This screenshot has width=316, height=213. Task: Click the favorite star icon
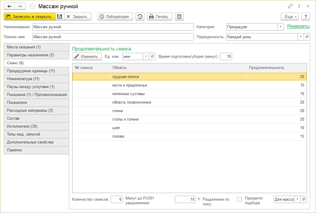coord(33,6)
